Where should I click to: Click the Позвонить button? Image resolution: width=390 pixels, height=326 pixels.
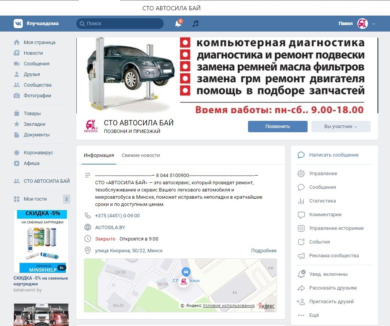[278, 127]
